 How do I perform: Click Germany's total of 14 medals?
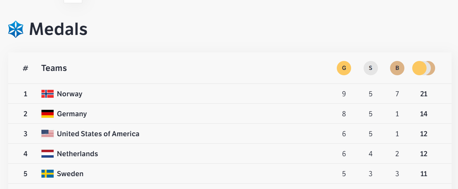coord(424,114)
